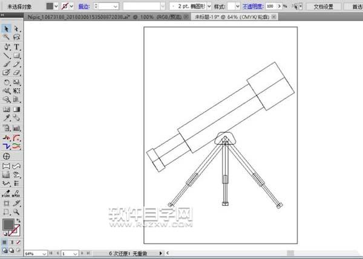
Task: Open stroke weight dropdown
Action: coord(116,7)
